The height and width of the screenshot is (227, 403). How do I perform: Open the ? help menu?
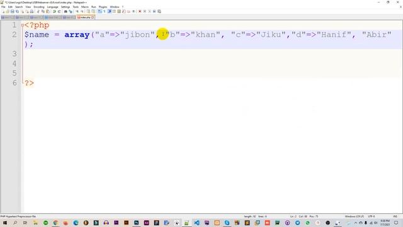pyautogui.click(x=123, y=7)
